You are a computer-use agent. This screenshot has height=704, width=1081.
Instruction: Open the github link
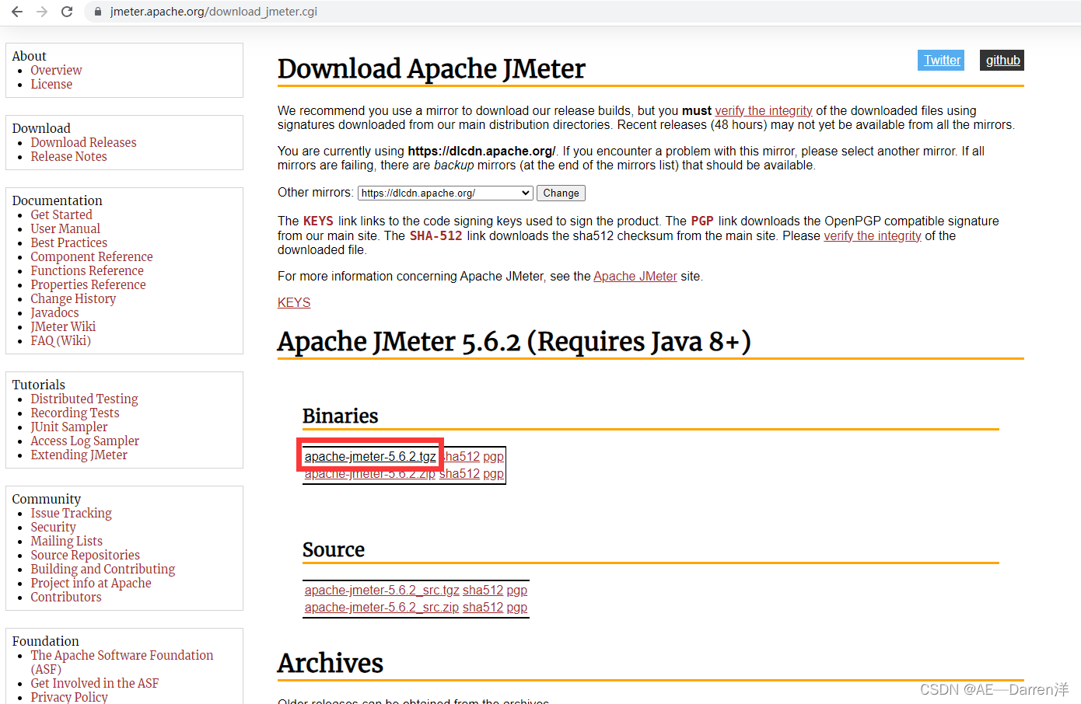click(x=1002, y=60)
